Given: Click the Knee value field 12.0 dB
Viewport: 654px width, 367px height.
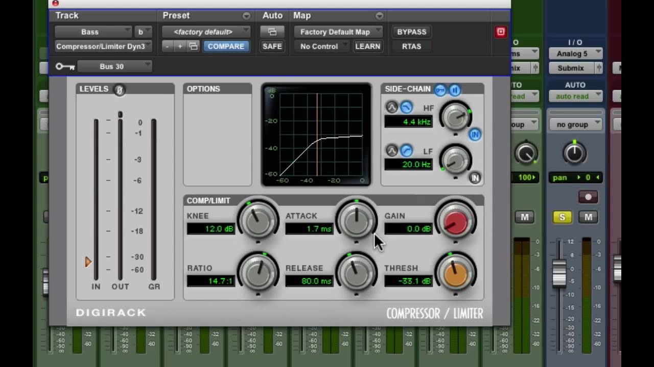Looking at the screenshot, I should 211,229.
